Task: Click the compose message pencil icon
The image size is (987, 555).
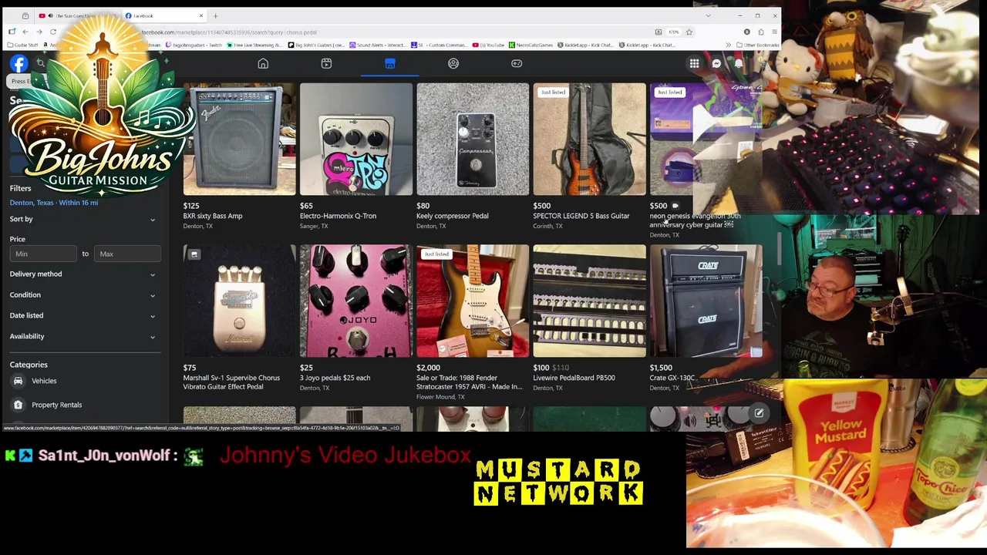Action: click(x=759, y=413)
